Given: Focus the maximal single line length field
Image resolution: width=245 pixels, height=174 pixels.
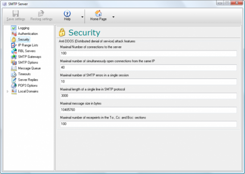Looking at the screenshot, I should [148, 95].
